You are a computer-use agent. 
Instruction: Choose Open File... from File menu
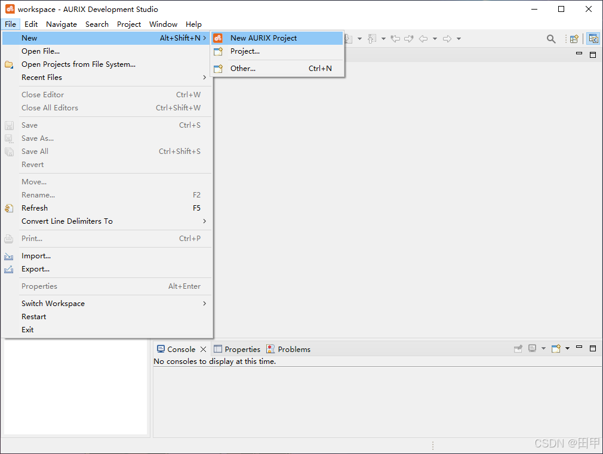[x=106, y=51]
